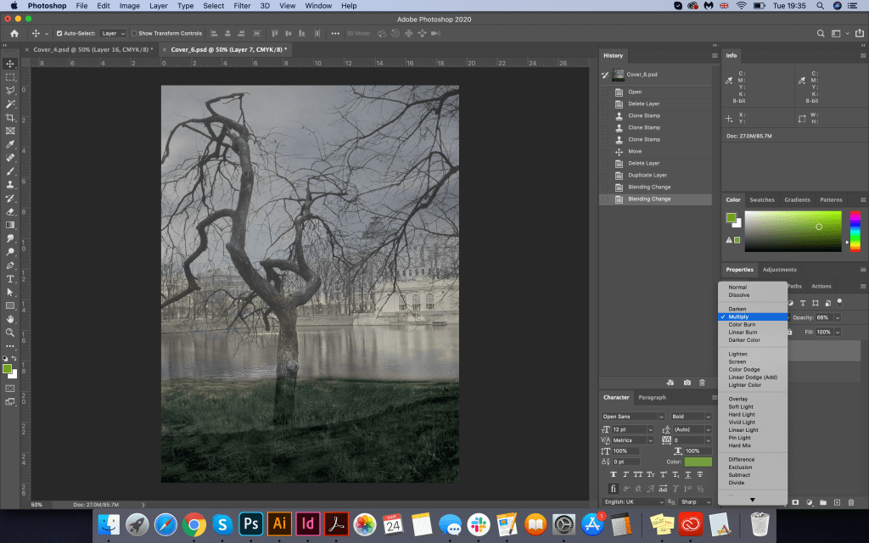Screen dimensions: 869x543
Task: Click the trash icon in History panel
Action: tap(702, 383)
